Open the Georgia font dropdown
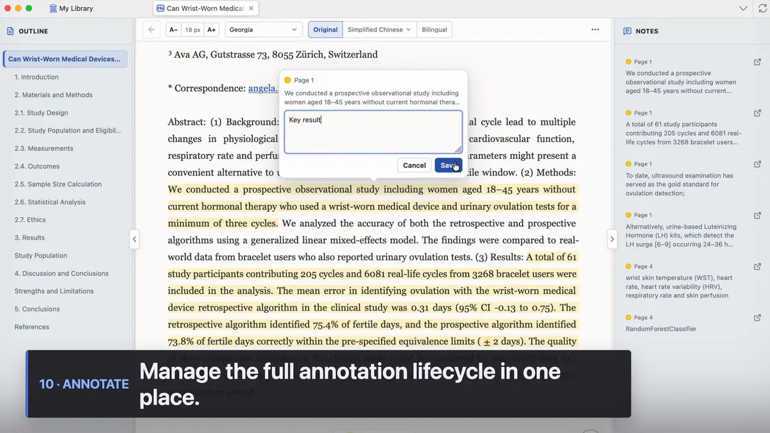770x433 pixels. click(263, 29)
